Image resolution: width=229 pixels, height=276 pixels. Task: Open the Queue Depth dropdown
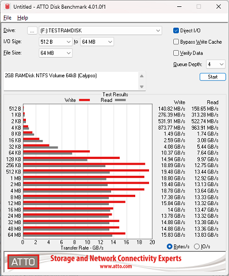(x=216, y=64)
